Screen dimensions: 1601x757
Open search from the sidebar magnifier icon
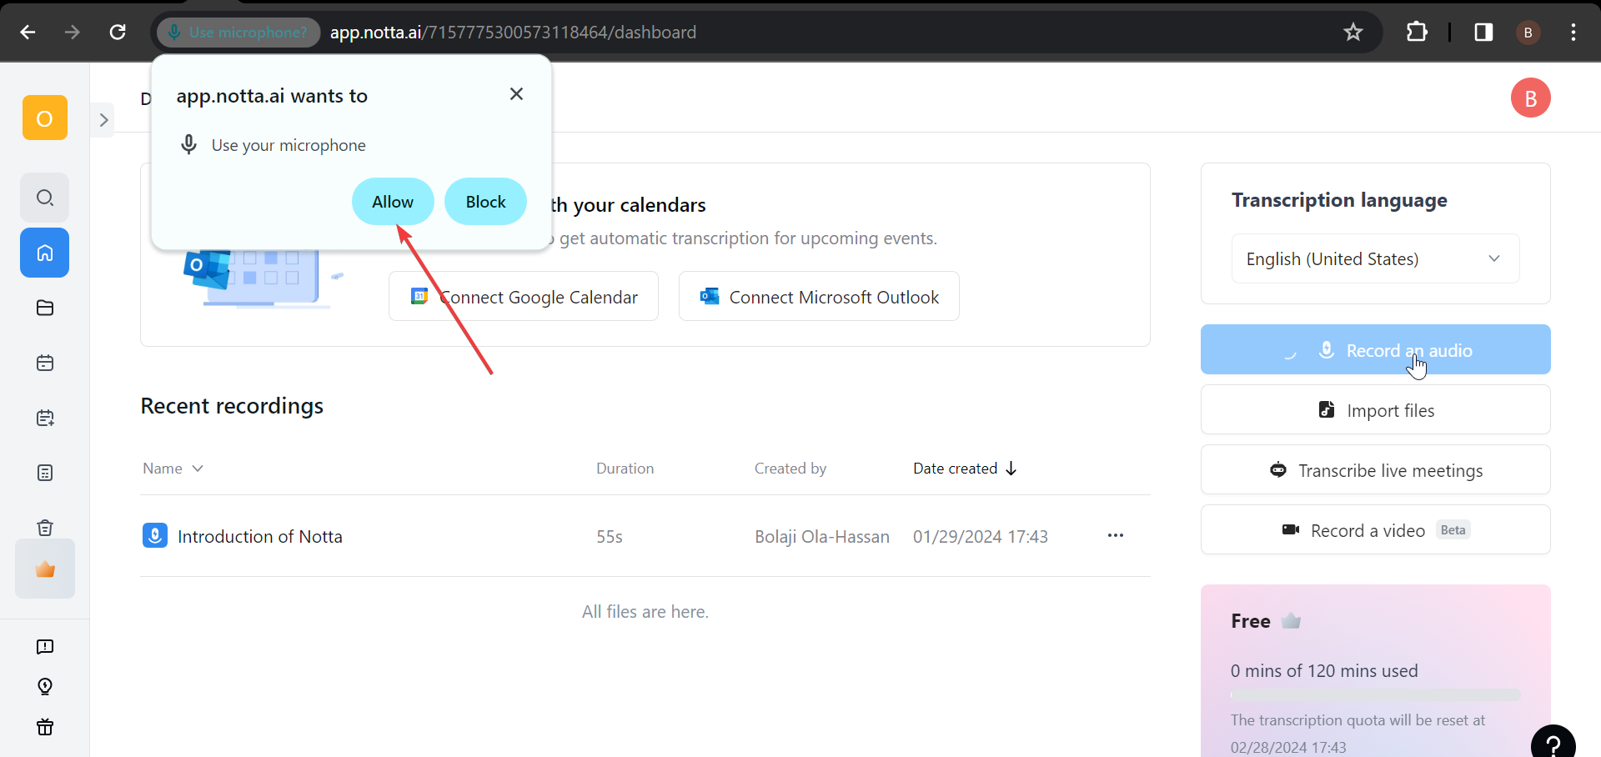(x=45, y=198)
